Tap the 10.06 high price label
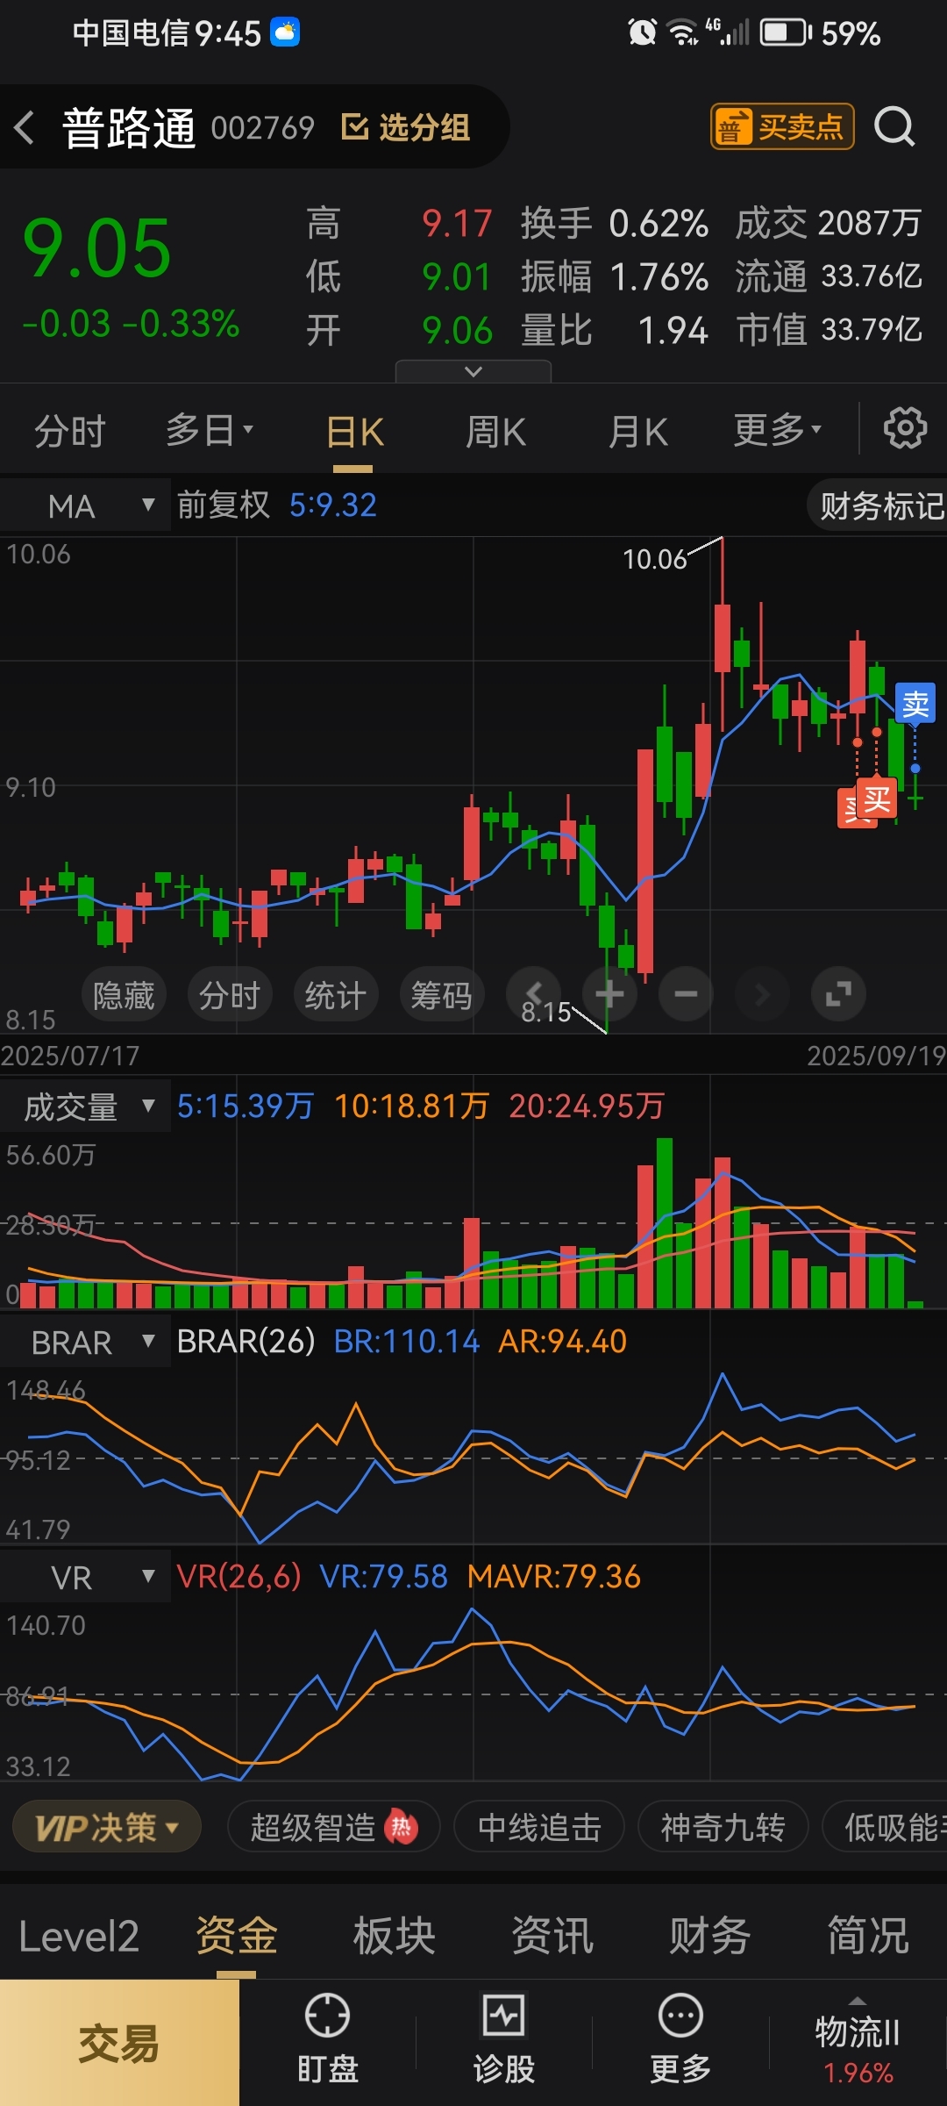This screenshot has height=2106, width=947. [x=654, y=559]
